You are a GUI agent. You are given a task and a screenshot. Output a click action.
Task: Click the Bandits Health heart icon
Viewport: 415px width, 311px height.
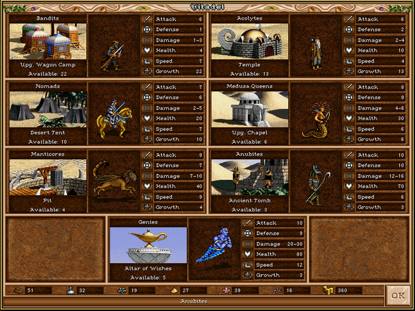click(x=147, y=50)
